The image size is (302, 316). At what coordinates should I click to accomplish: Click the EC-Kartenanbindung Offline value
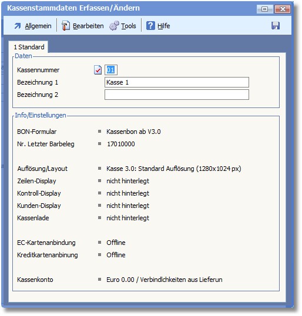click(116, 243)
